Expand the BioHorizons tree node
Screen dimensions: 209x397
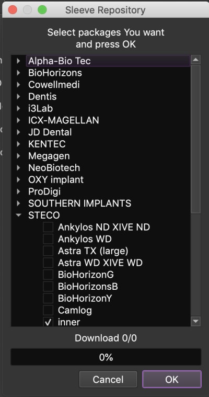click(18, 73)
